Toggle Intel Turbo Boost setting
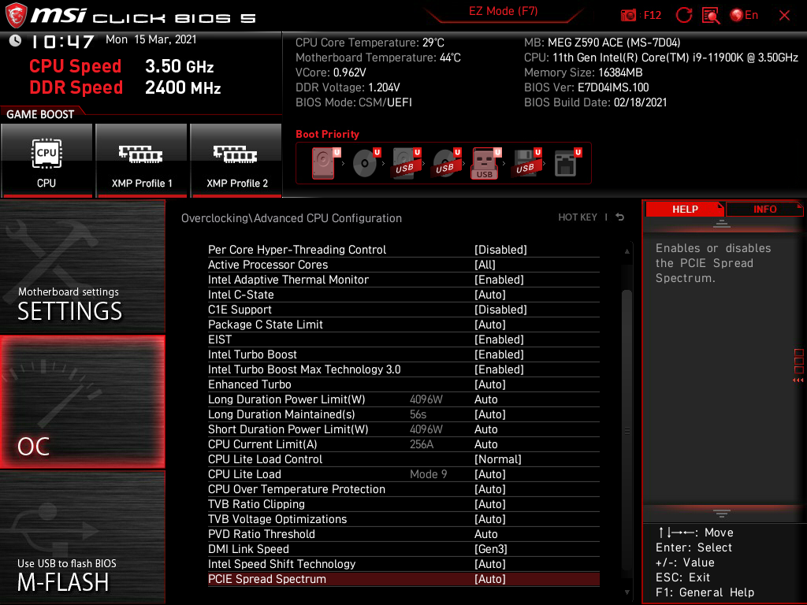The image size is (807, 605). pyautogui.click(x=403, y=354)
